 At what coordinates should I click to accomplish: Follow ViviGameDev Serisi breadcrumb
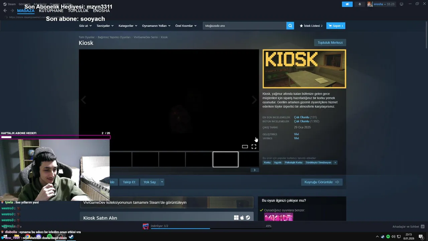click(145, 37)
